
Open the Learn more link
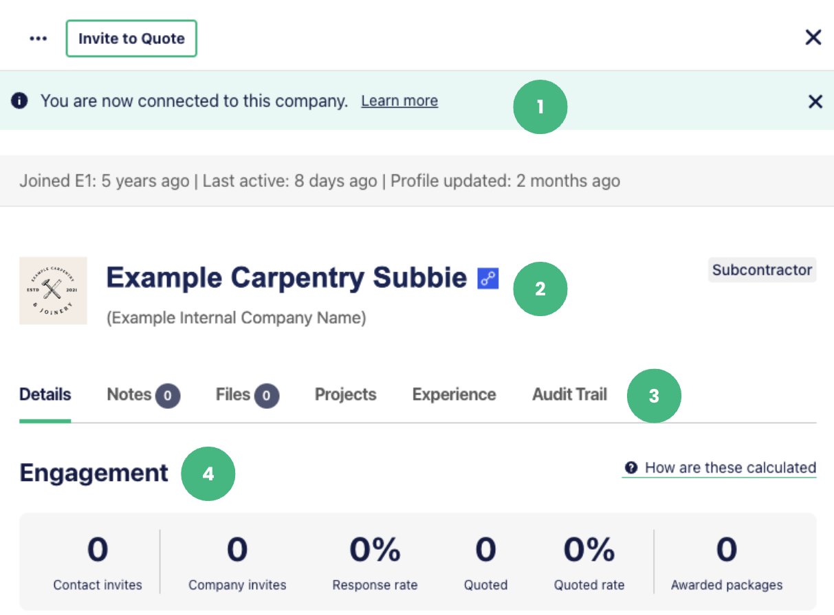399,101
